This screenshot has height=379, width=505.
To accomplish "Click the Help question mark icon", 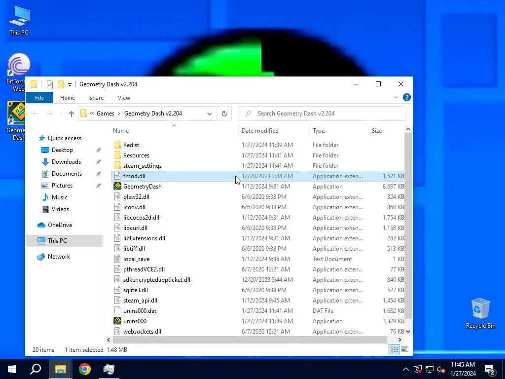I will click(x=407, y=97).
